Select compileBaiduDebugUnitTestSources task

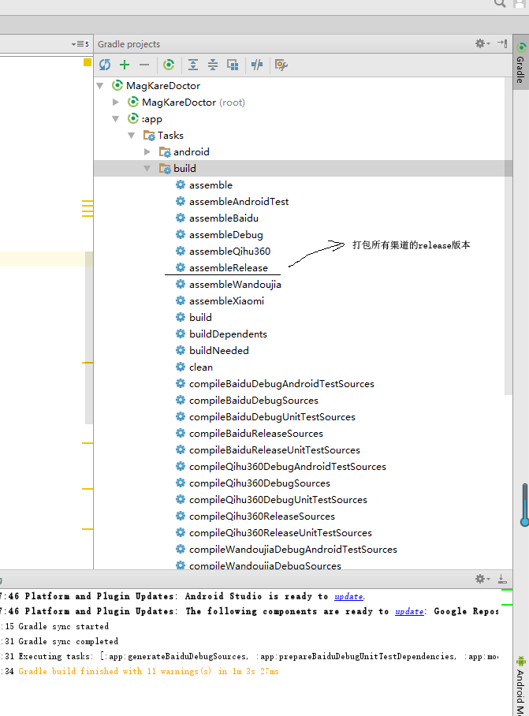[x=272, y=417]
